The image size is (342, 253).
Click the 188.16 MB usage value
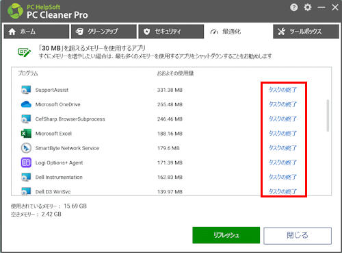pyautogui.click(x=170, y=134)
